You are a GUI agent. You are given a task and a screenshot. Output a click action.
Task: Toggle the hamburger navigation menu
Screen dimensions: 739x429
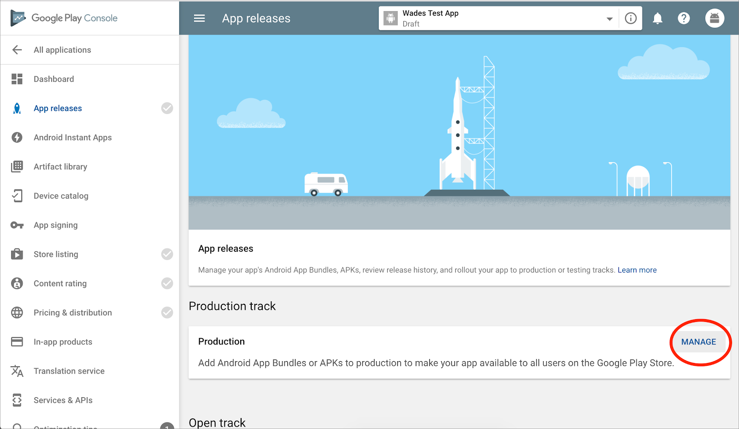coord(200,18)
